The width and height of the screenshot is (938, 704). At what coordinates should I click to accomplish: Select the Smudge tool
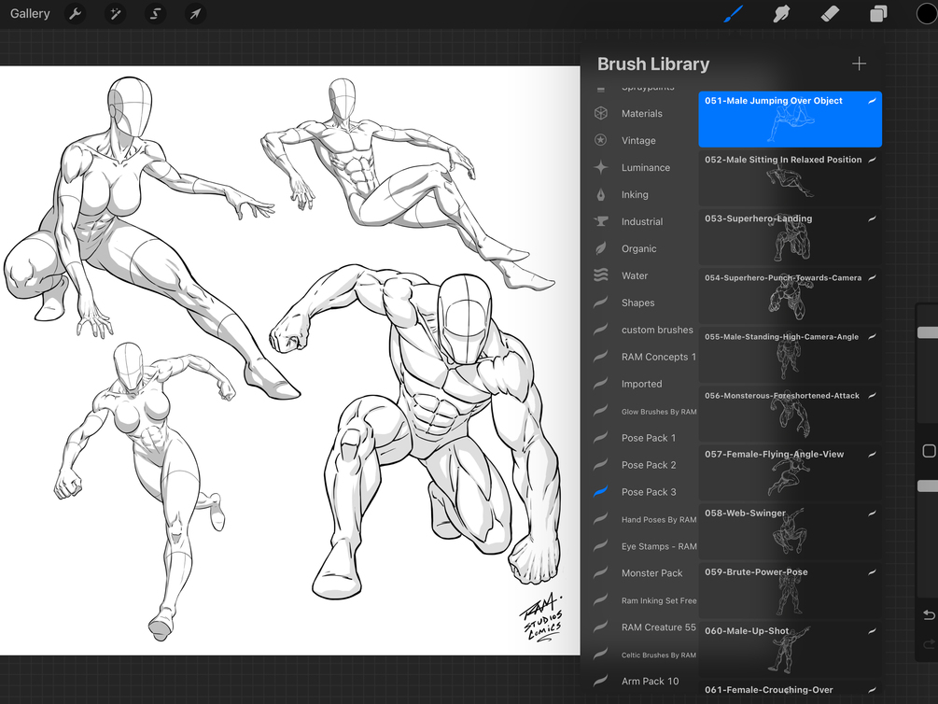tap(781, 13)
